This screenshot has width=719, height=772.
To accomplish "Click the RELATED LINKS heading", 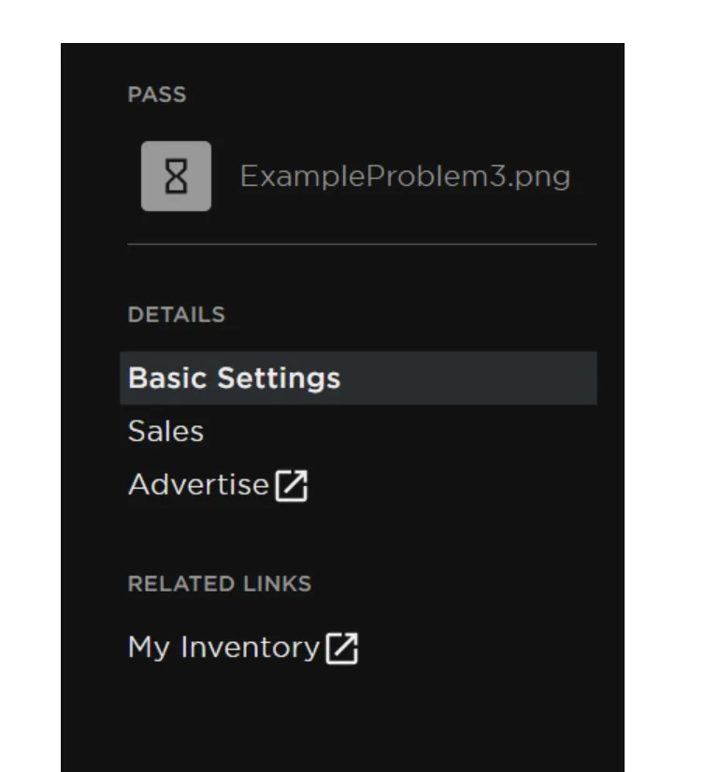I will pyautogui.click(x=219, y=584).
